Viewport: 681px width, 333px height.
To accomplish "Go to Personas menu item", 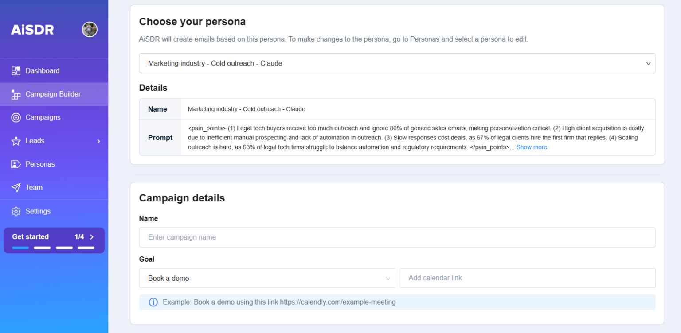I will [x=40, y=164].
